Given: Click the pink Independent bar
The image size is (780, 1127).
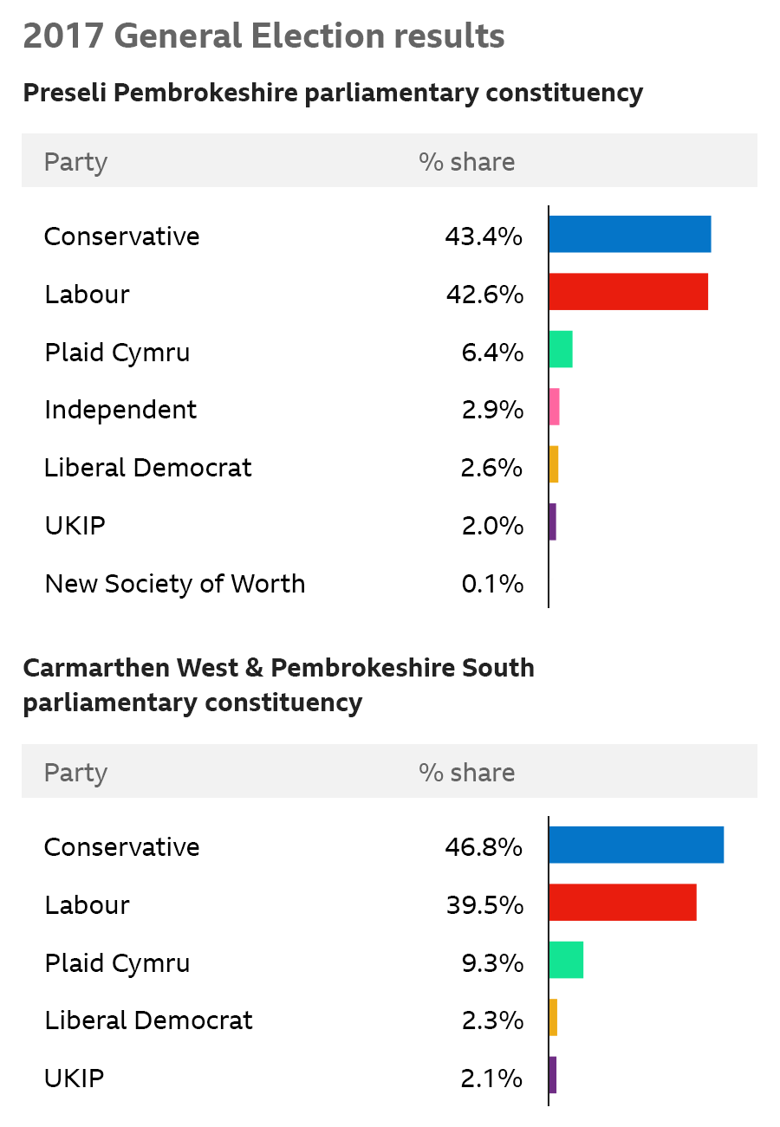Looking at the screenshot, I should click(x=555, y=406).
